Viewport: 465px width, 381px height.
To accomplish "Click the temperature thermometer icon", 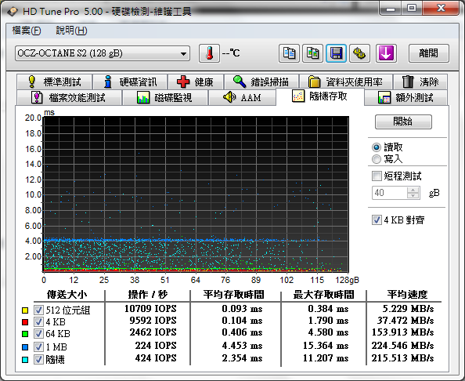I will (209, 53).
